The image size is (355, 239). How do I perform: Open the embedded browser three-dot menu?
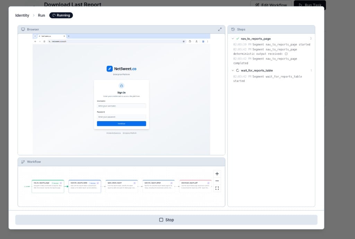208,42
